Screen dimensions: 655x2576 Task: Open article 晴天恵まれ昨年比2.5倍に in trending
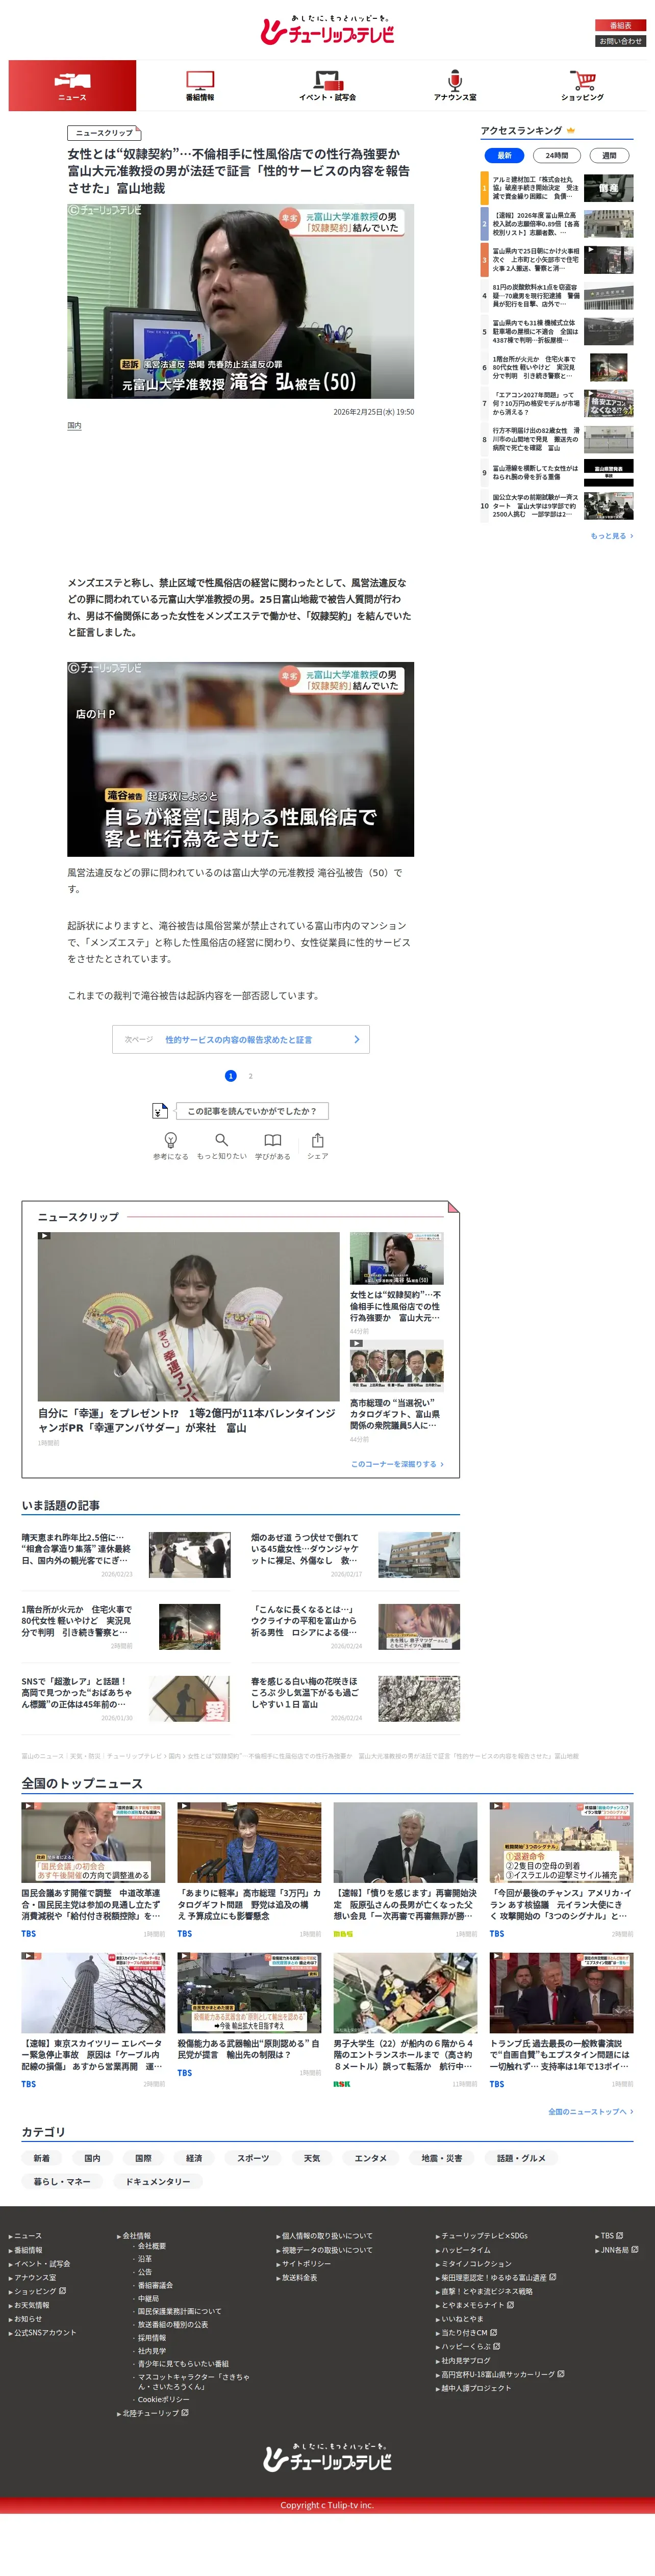pos(126,1555)
